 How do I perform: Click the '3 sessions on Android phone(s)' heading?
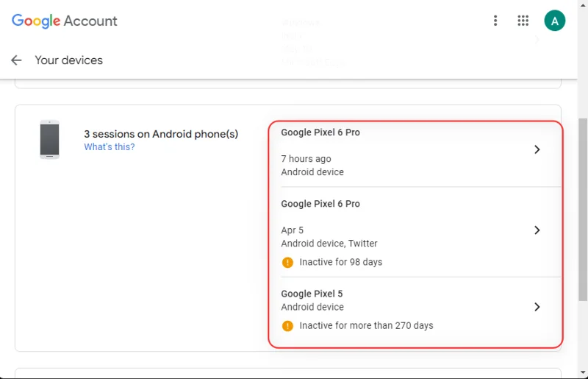tap(161, 134)
